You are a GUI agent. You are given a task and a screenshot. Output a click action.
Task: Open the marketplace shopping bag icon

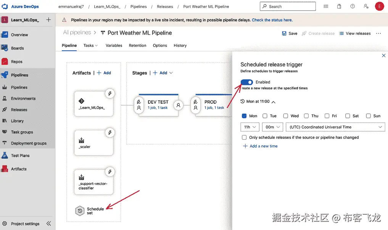click(339, 6)
